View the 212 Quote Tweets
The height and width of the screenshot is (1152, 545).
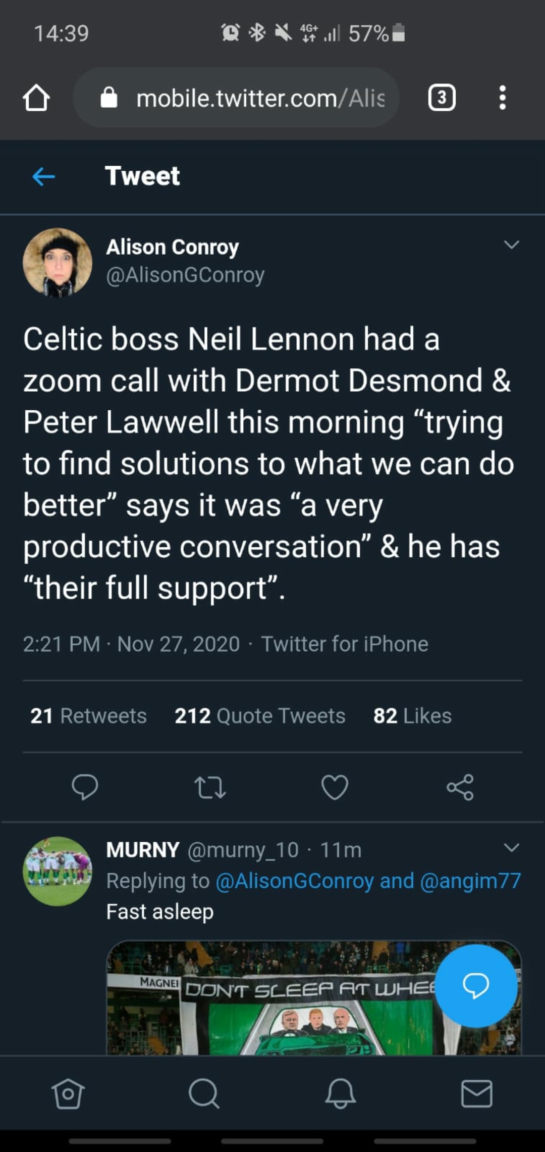260,716
